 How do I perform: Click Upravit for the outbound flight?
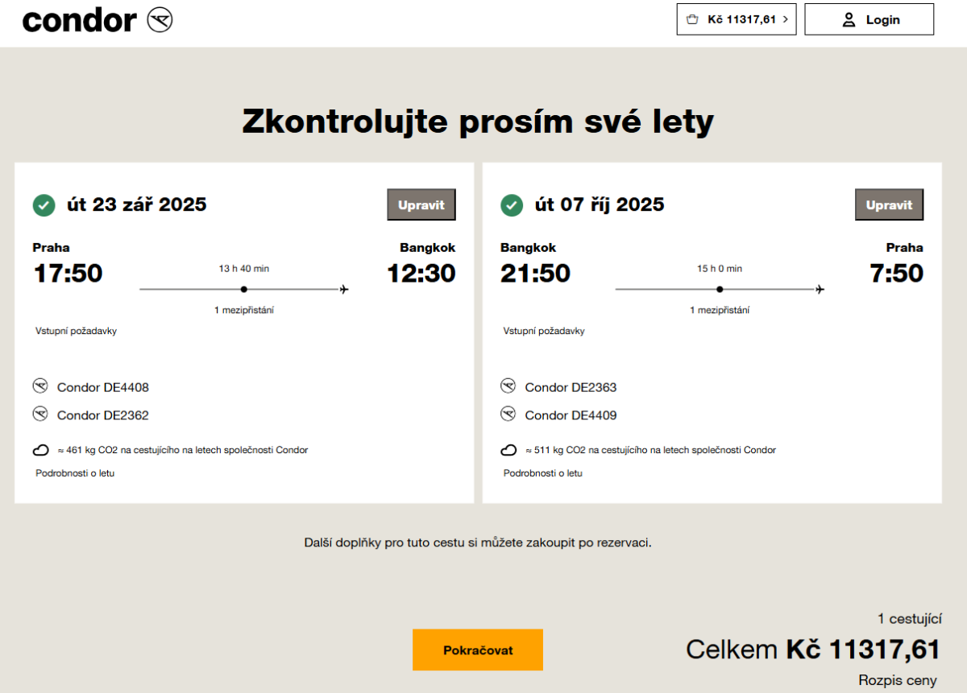pyautogui.click(x=421, y=205)
